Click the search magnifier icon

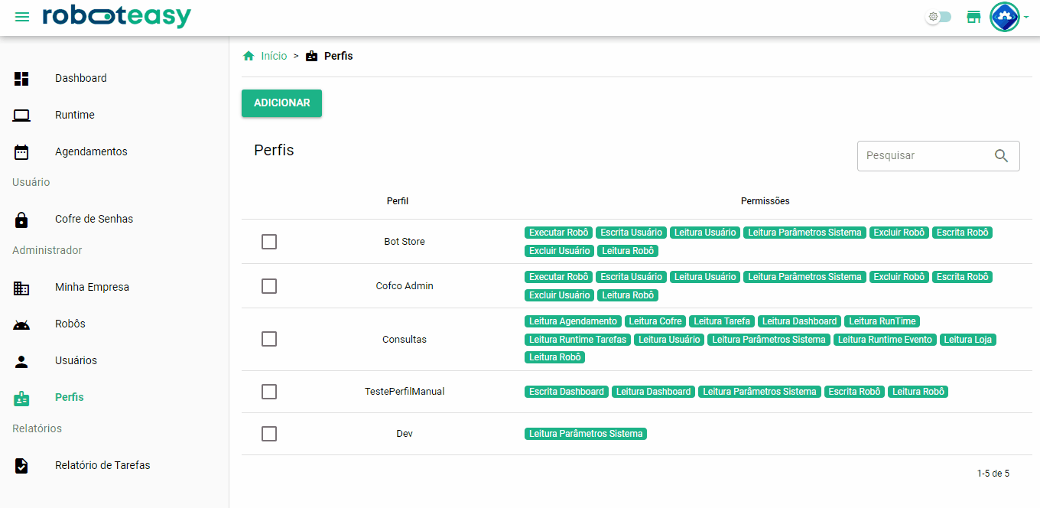[x=1001, y=156]
